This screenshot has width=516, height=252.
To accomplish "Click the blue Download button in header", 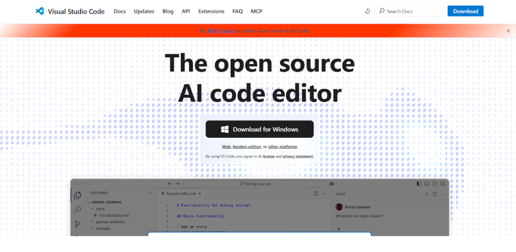I will click(465, 11).
